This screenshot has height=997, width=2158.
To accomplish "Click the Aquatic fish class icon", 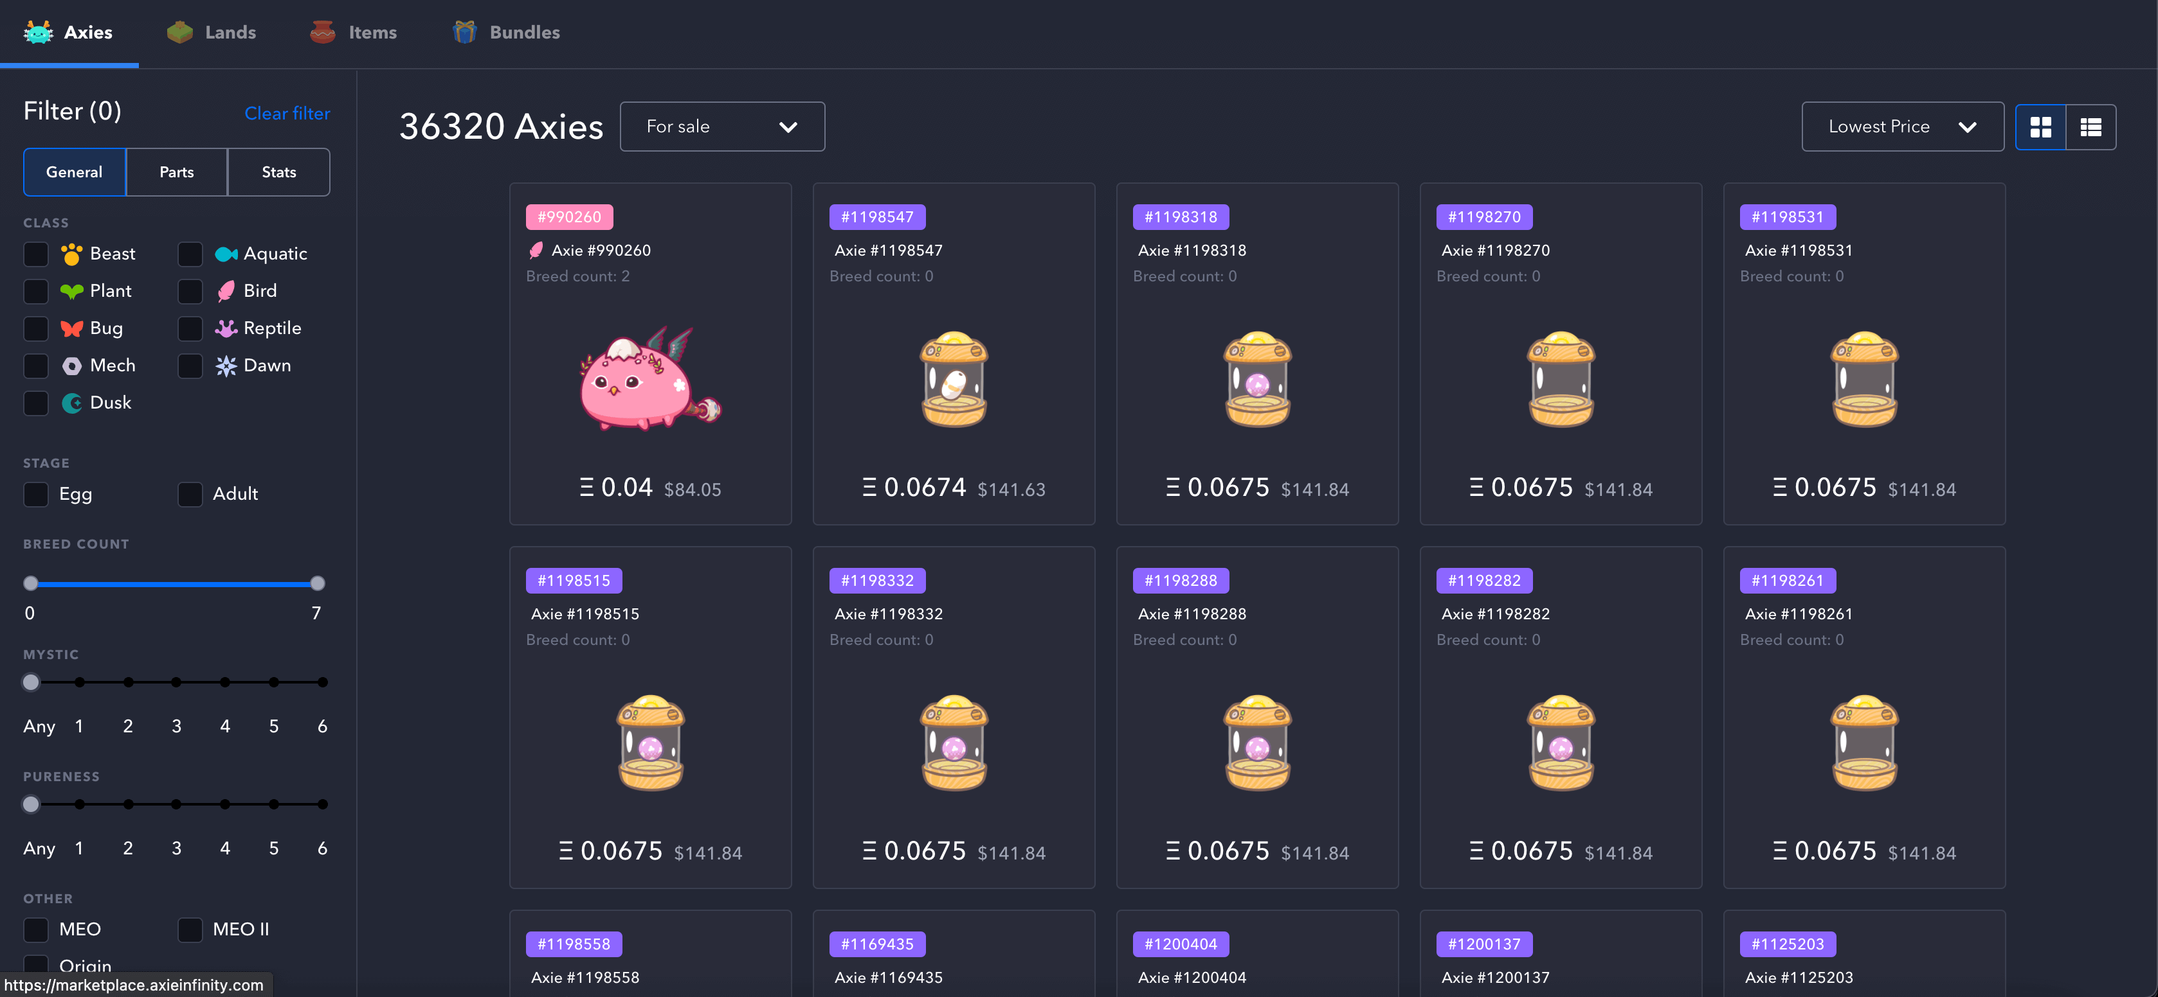I will point(225,254).
